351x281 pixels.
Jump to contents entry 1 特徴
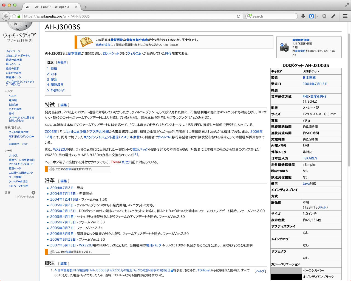click(52, 69)
